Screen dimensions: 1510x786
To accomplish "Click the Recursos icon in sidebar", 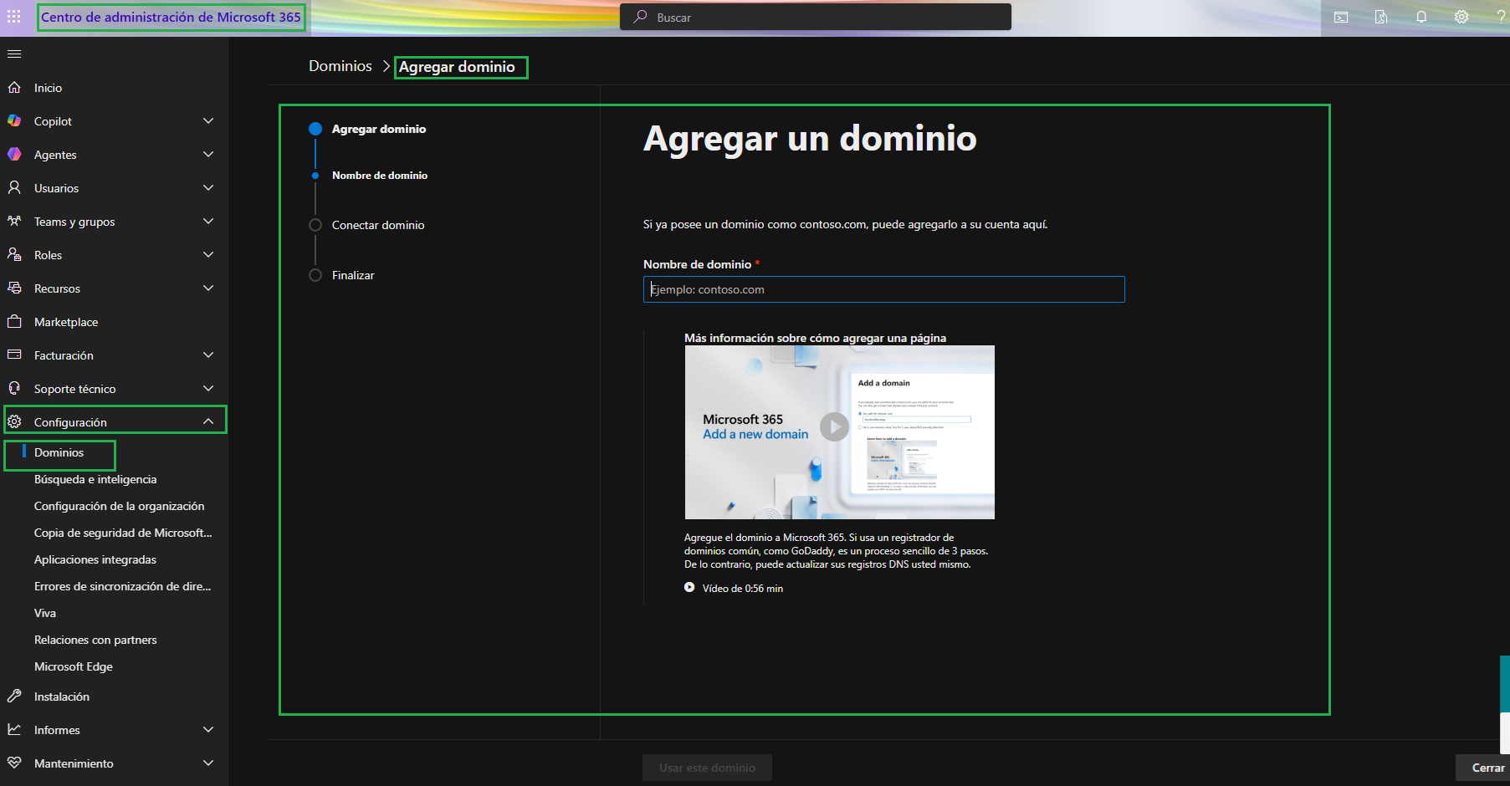I will coord(14,288).
